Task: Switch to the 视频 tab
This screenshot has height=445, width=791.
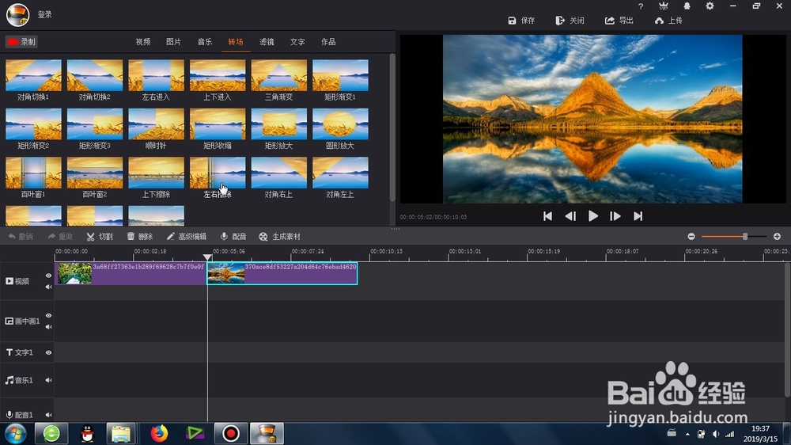Action: [142, 42]
